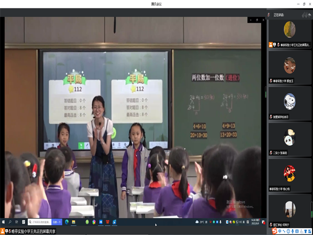This screenshot has height=235, width=313.
Task: Open the Sogou skin shirt icon
Action: pos(306,231)
